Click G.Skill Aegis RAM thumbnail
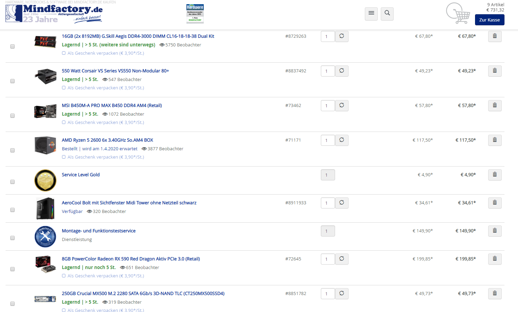 (45, 42)
